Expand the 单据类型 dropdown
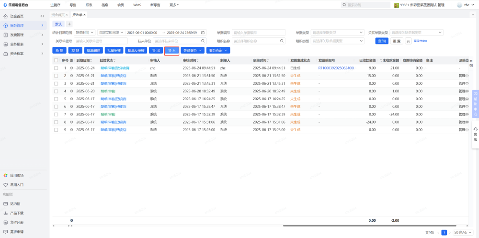The height and width of the screenshot is (238, 479). (337, 33)
